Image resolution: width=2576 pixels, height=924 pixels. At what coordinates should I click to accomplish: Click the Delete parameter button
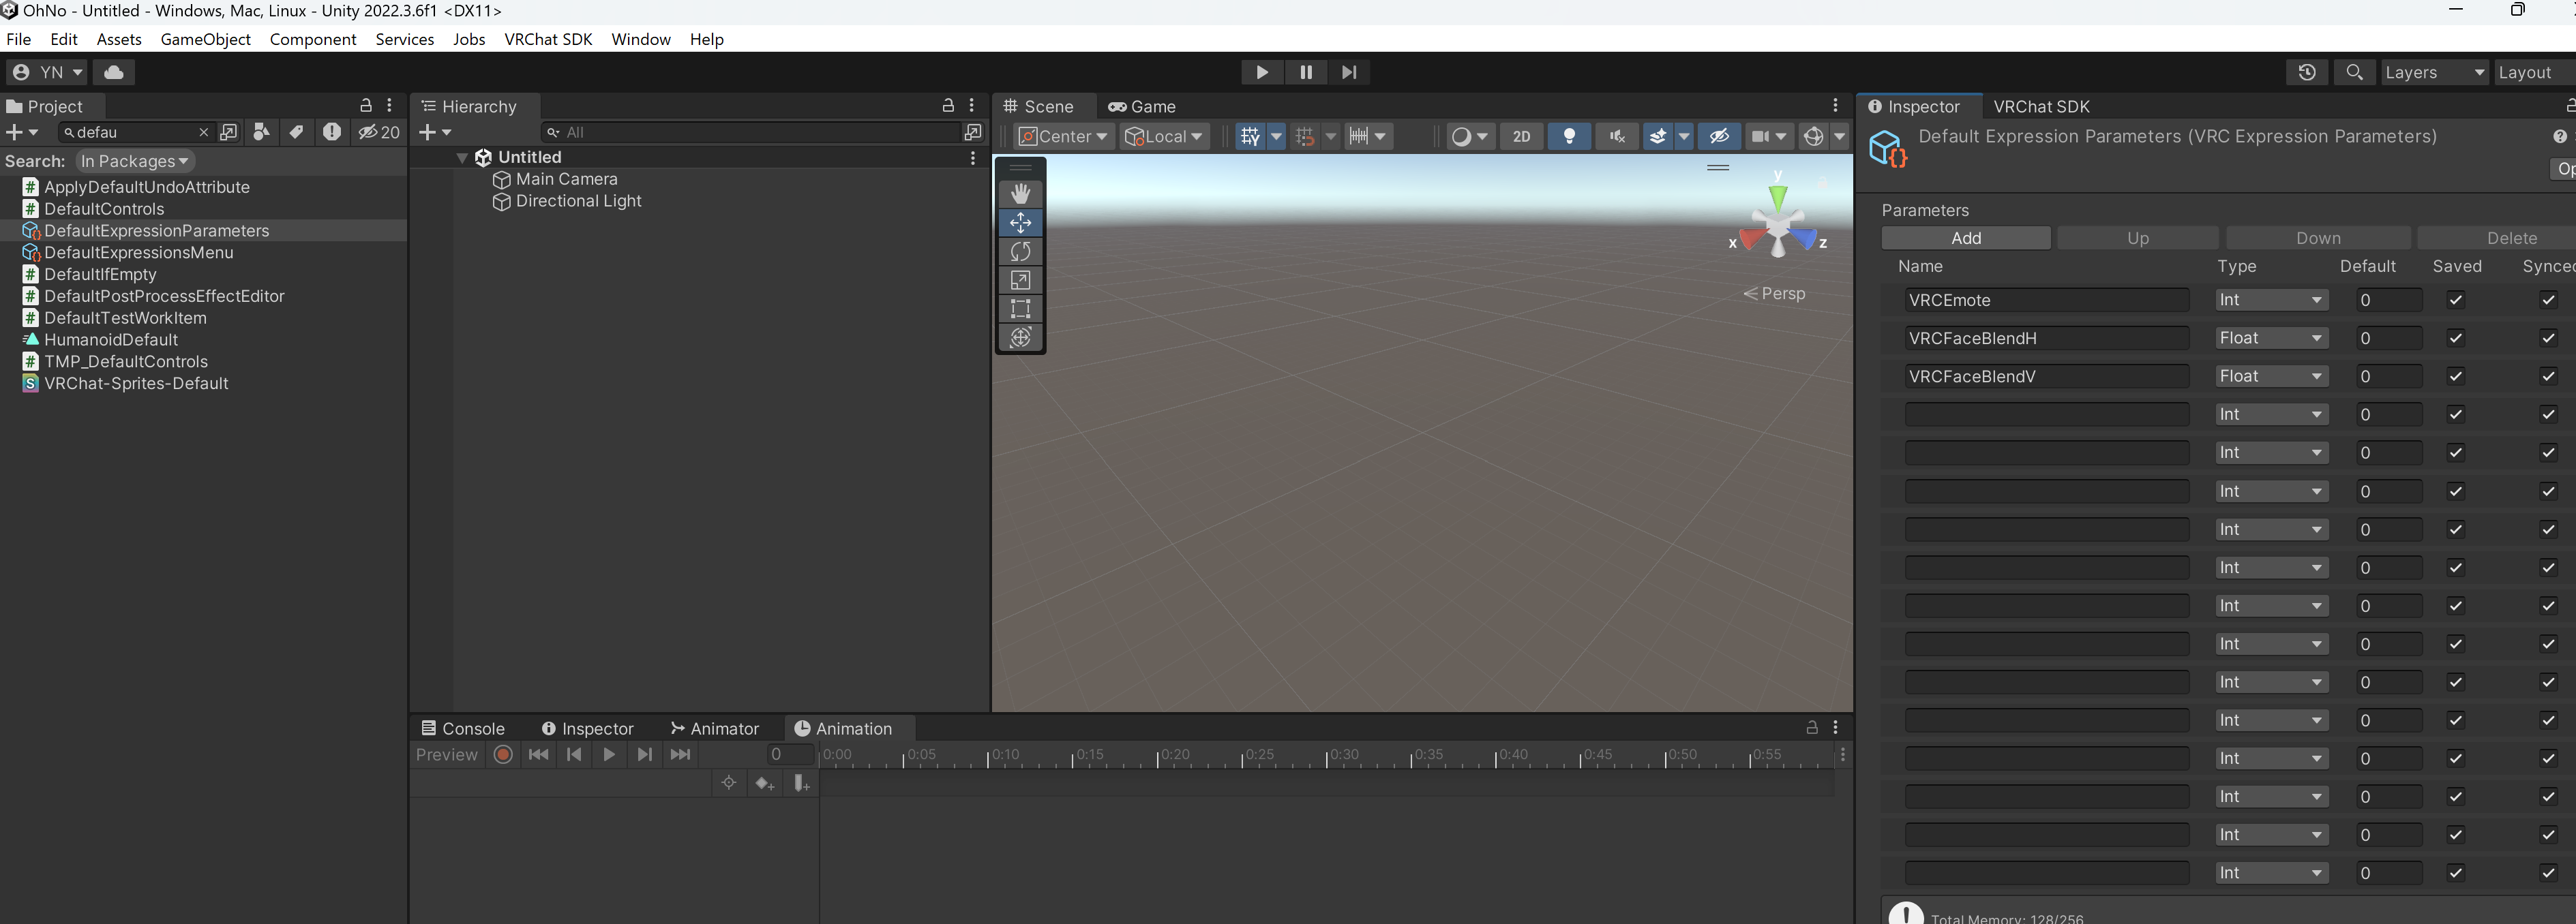[2498, 238]
